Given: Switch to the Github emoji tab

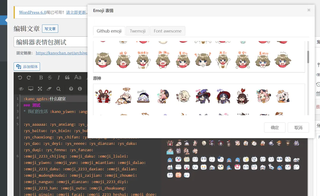Looking at the screenshot, I should [x=109, y=31].
